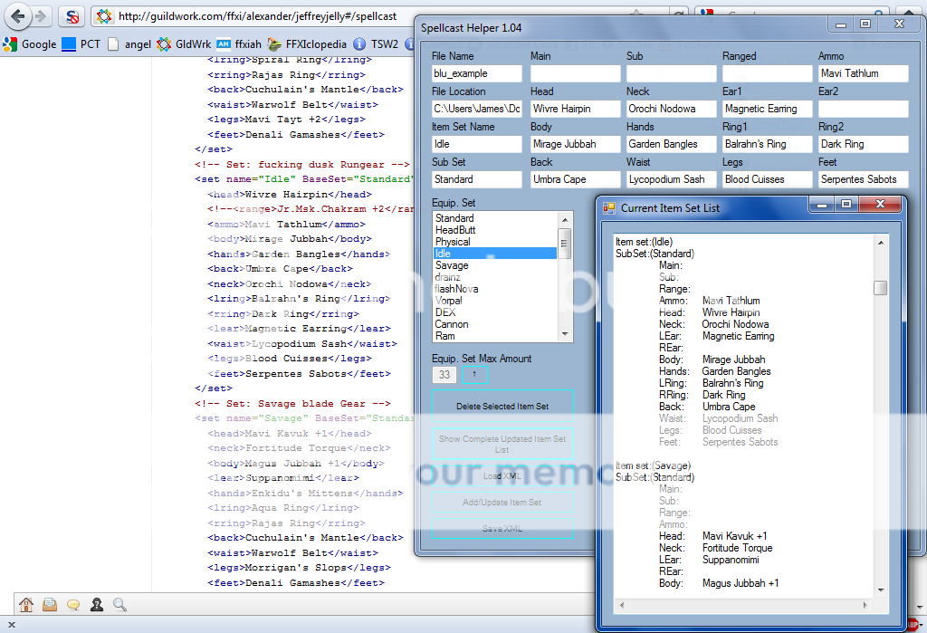Open the GldWrk bookmark
Image resolution: width=927 pixels, height=633 pixels.
[x=184, y=43]
